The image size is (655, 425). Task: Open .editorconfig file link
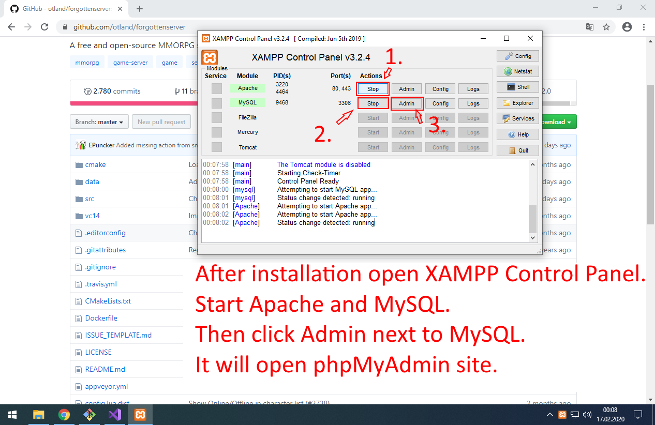(x=105, y=233)
